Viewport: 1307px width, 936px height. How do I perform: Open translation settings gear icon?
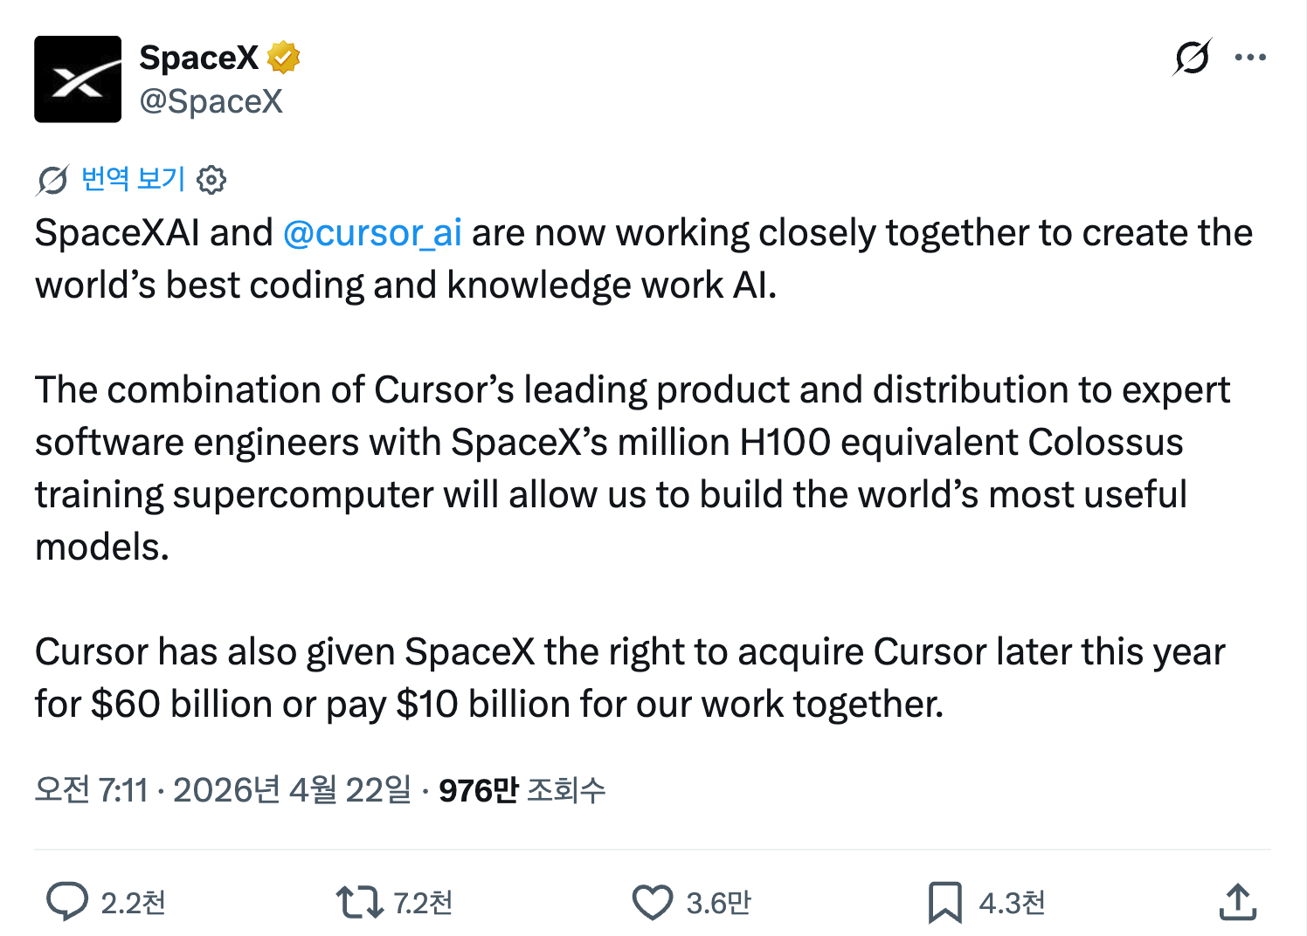[211, 180]
